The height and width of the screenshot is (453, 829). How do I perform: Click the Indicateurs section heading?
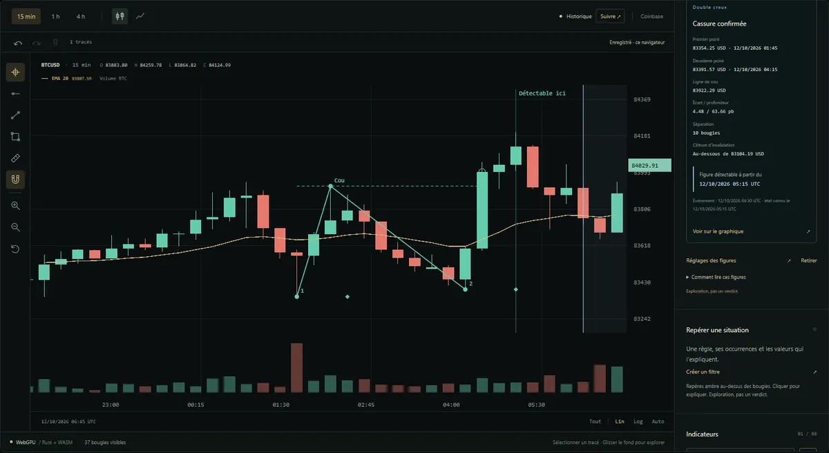702,434
